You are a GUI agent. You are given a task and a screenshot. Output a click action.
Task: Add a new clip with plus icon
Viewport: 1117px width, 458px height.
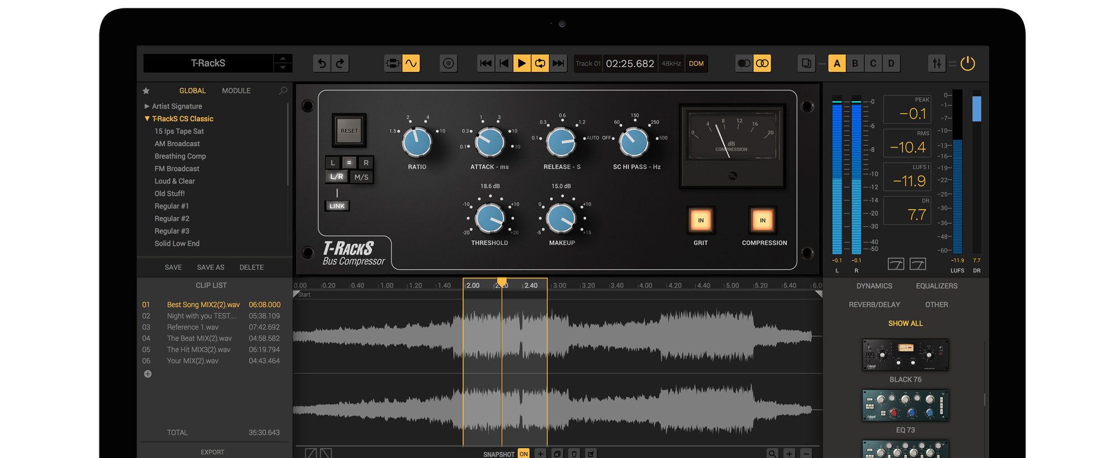pos(147,374)
